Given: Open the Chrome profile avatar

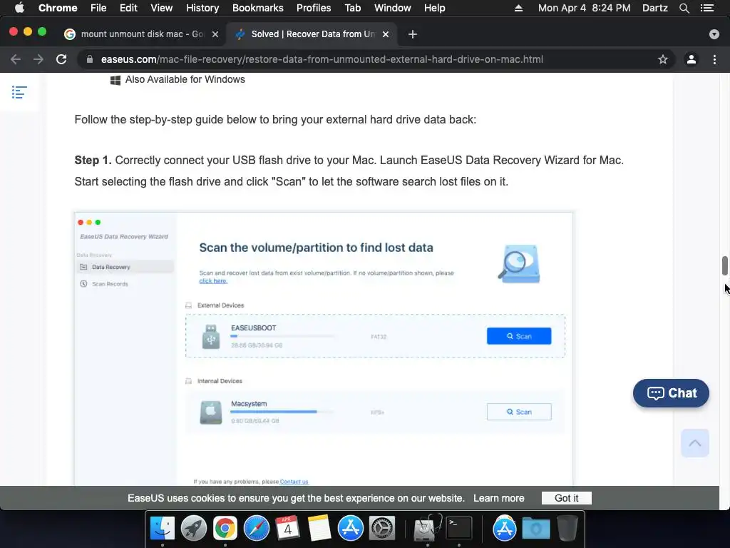Looking at the screenshot, I should (x=692, y=59).
